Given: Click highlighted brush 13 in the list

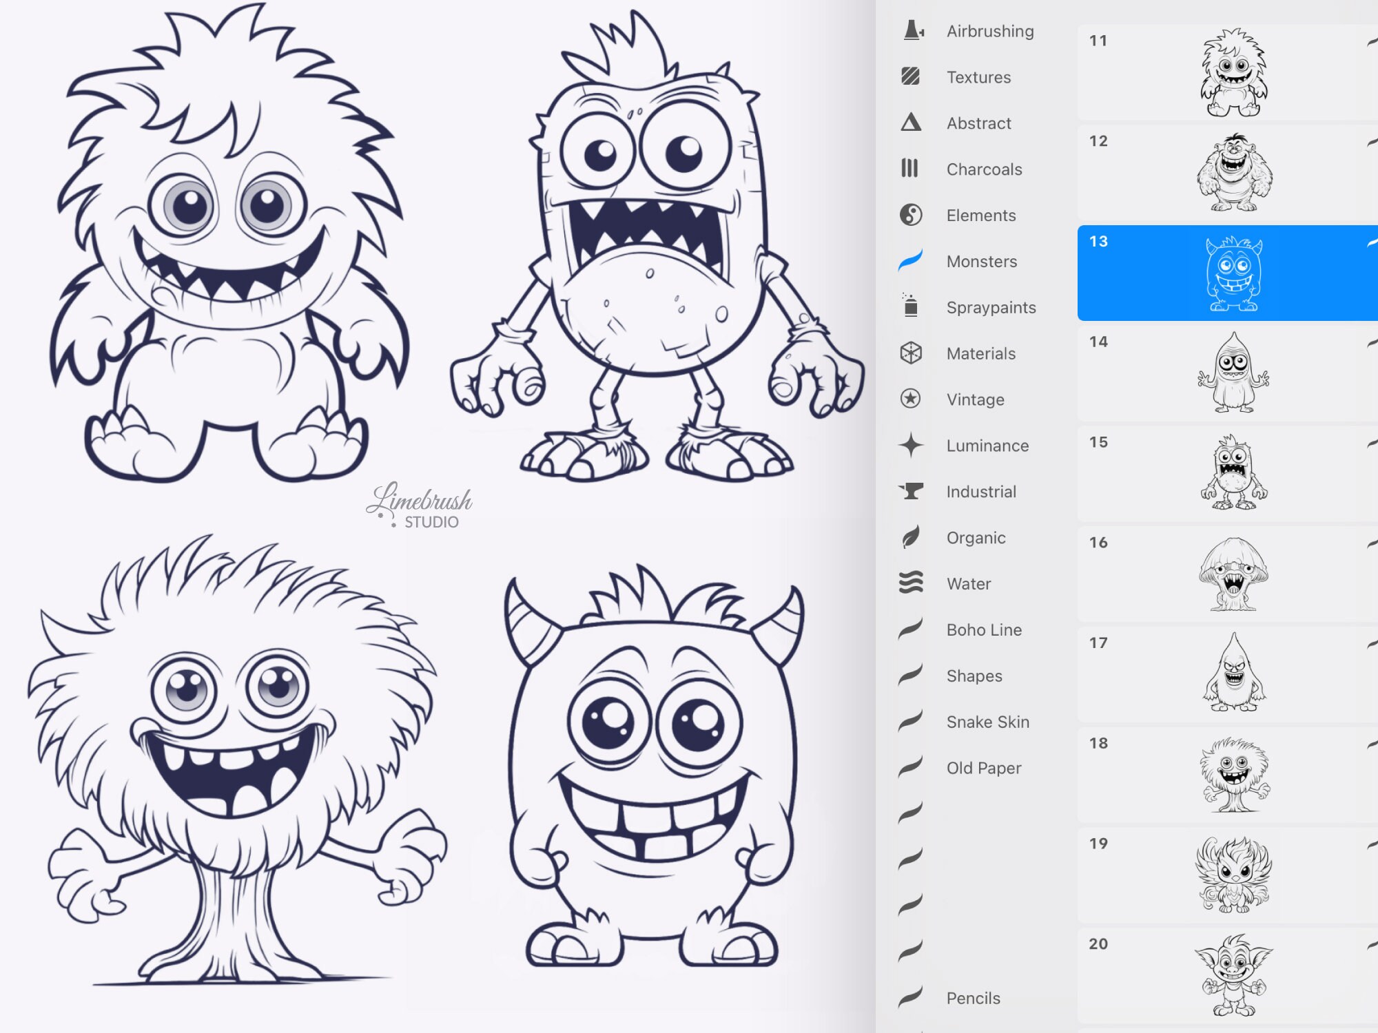Looking at the screenshot, I should pos(1226,273).
